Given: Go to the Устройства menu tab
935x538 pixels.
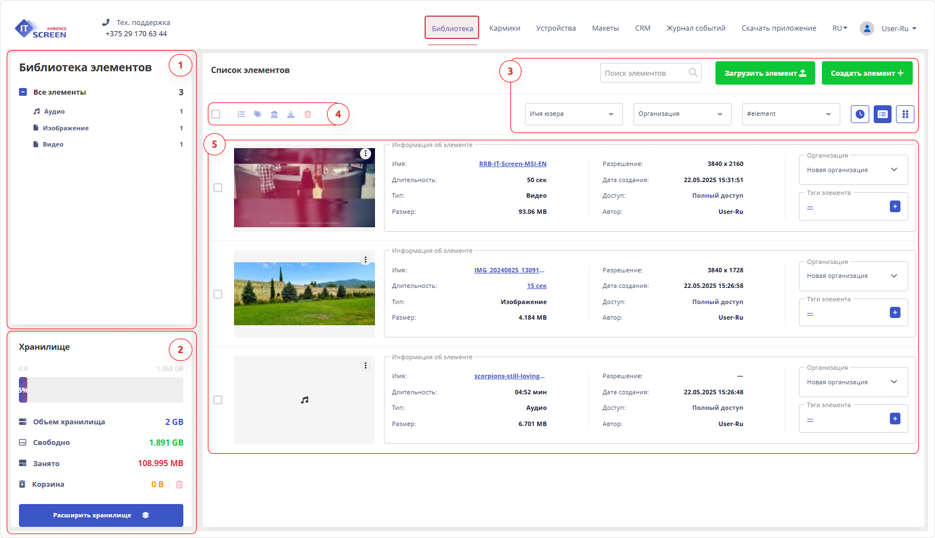Looking at the screenshot, I should [556, 28].
